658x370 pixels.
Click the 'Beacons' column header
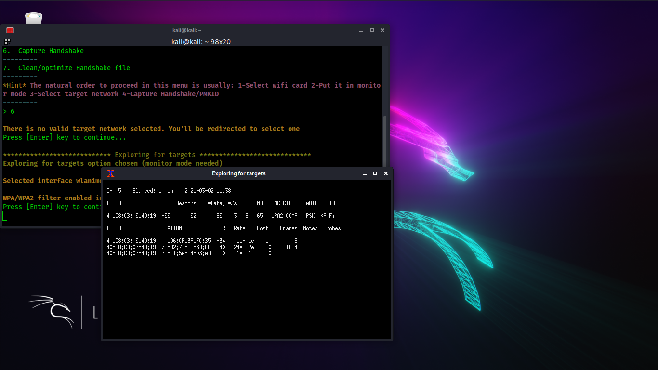tap(186, 203)
